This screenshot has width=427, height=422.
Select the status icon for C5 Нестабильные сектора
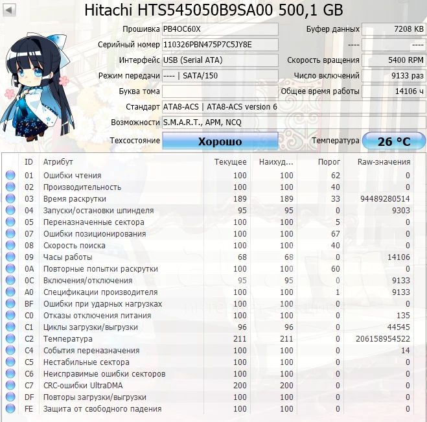coord(10,362)
